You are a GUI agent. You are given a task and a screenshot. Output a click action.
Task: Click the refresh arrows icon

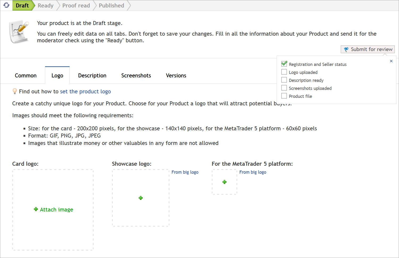[6, 5]
